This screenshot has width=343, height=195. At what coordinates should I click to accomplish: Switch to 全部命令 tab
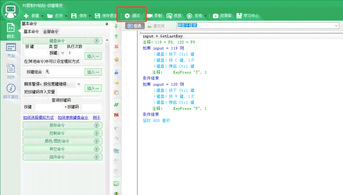[51, 32]
